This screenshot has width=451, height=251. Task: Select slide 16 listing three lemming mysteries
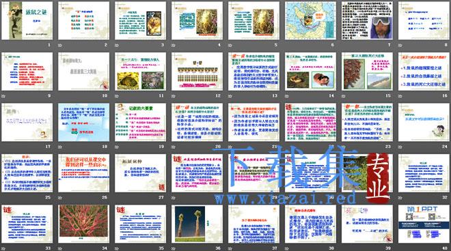point(424,72)
